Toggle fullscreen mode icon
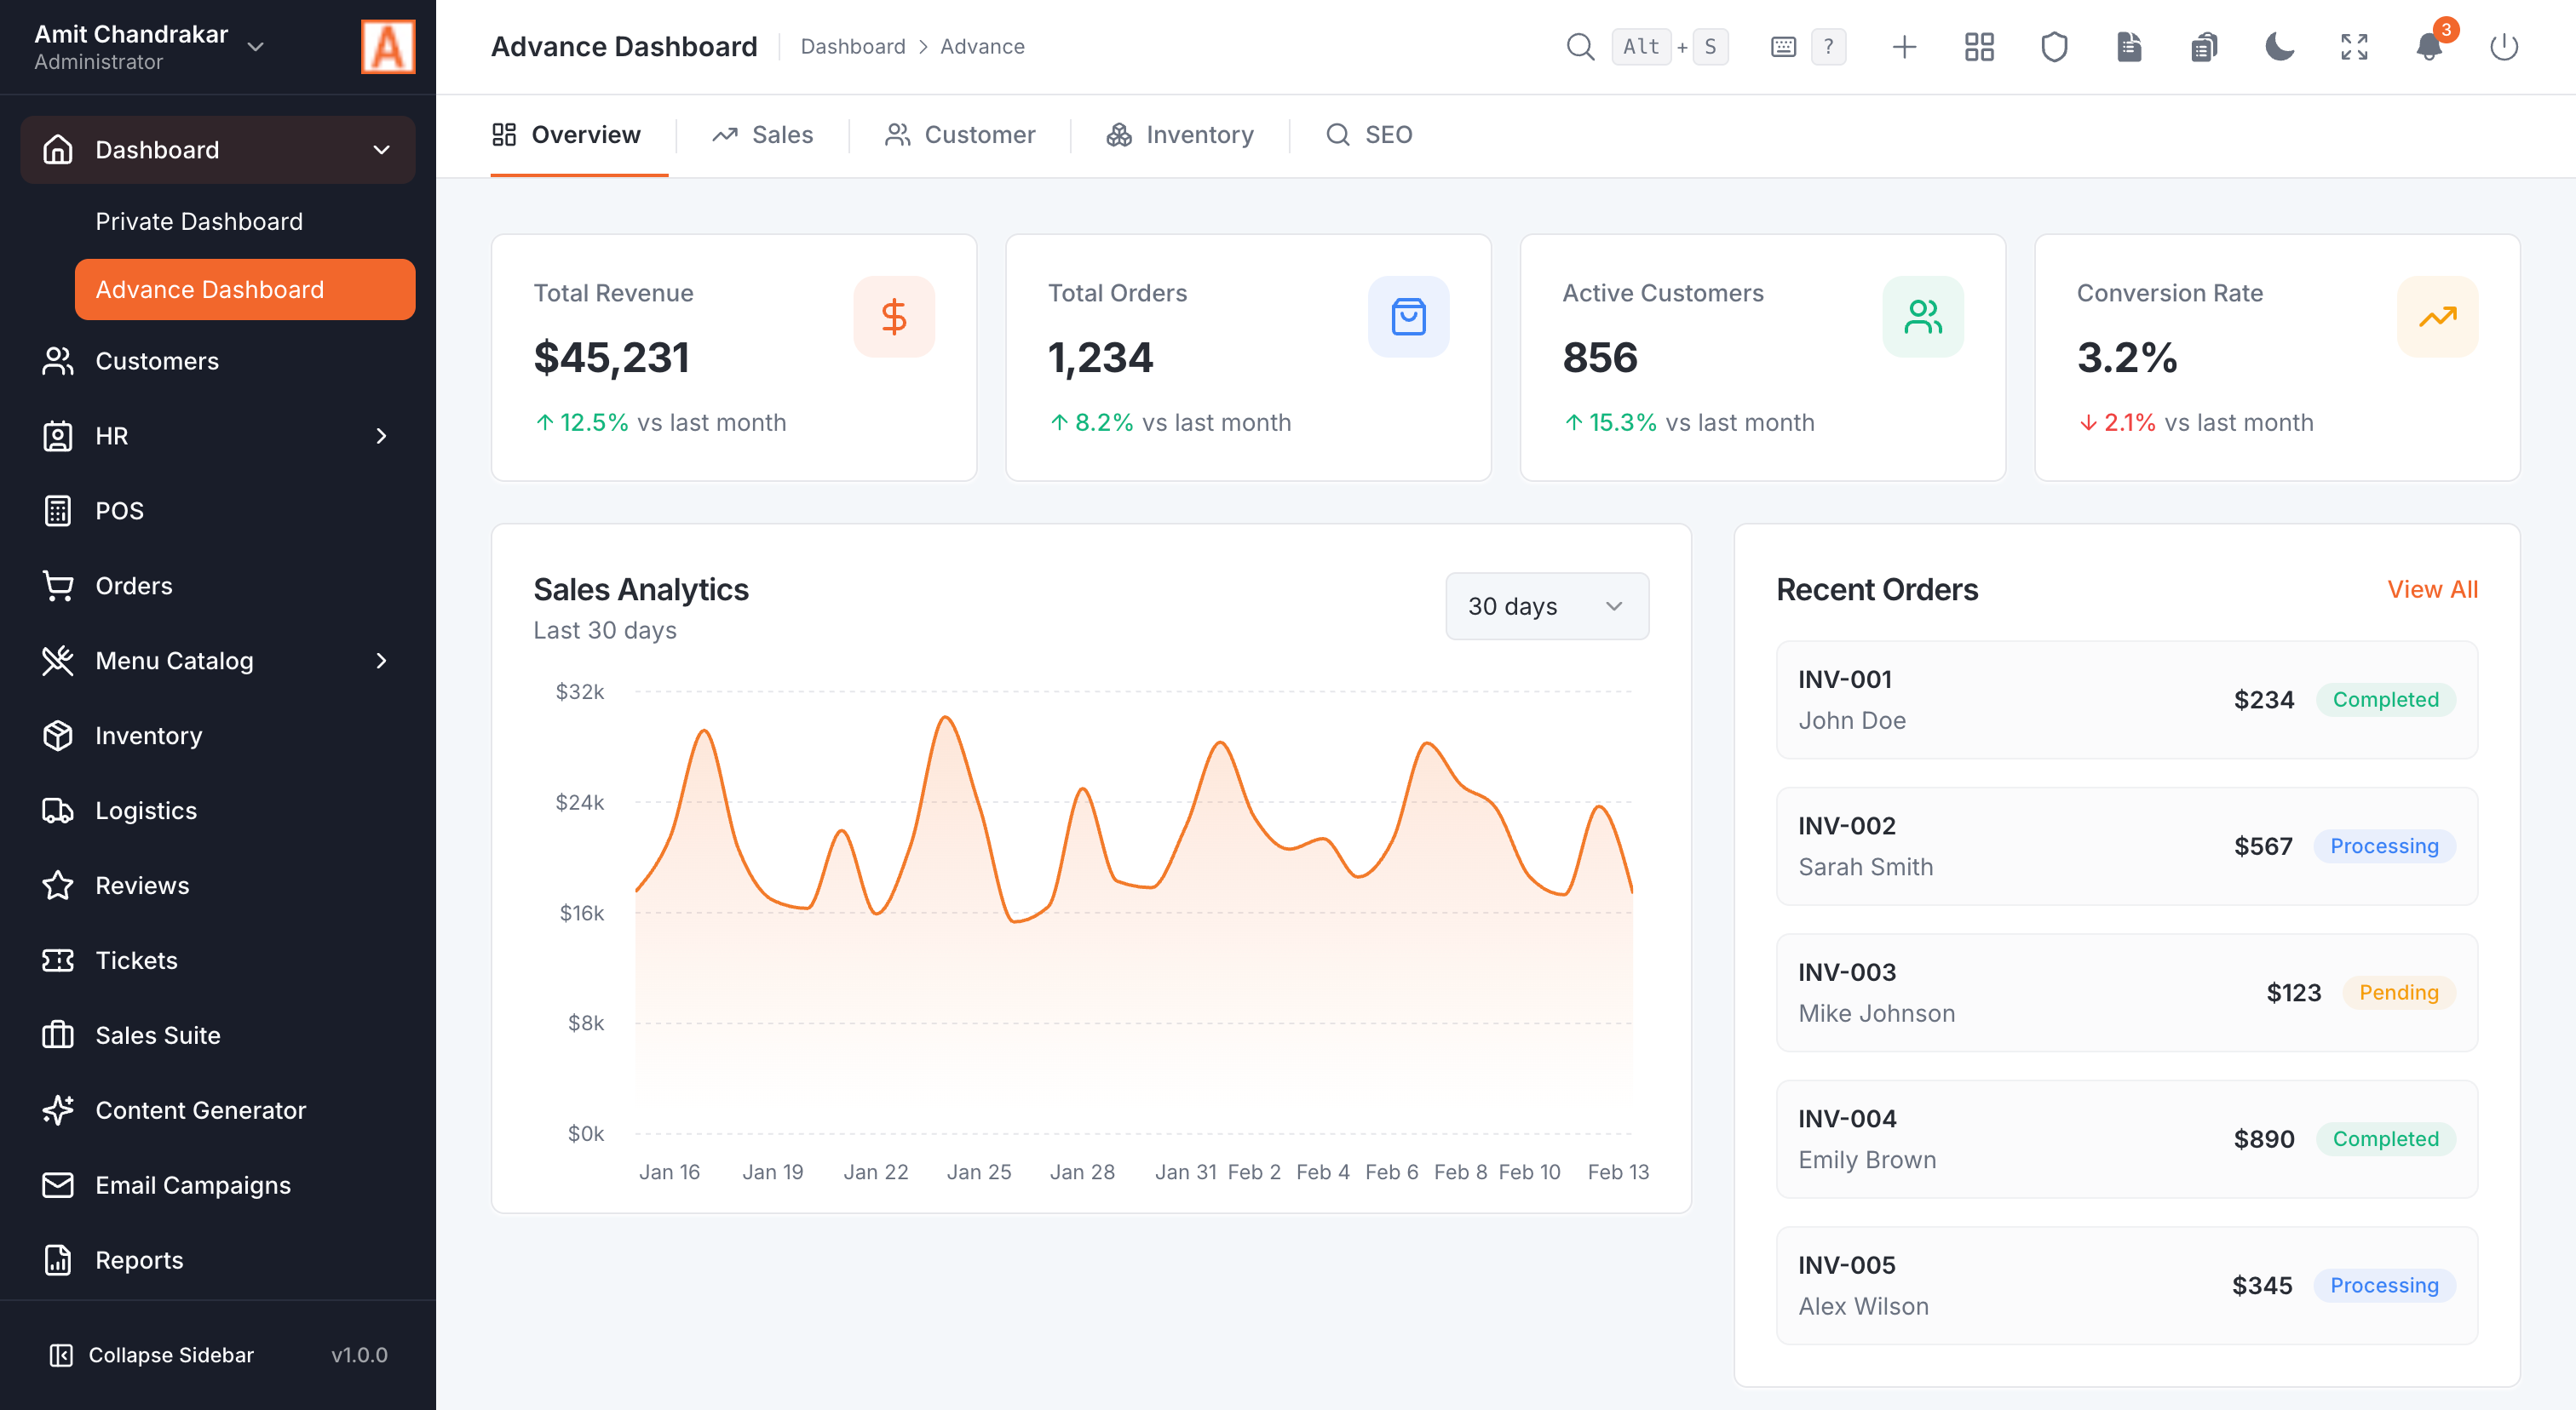 [x=2354, y=47]
